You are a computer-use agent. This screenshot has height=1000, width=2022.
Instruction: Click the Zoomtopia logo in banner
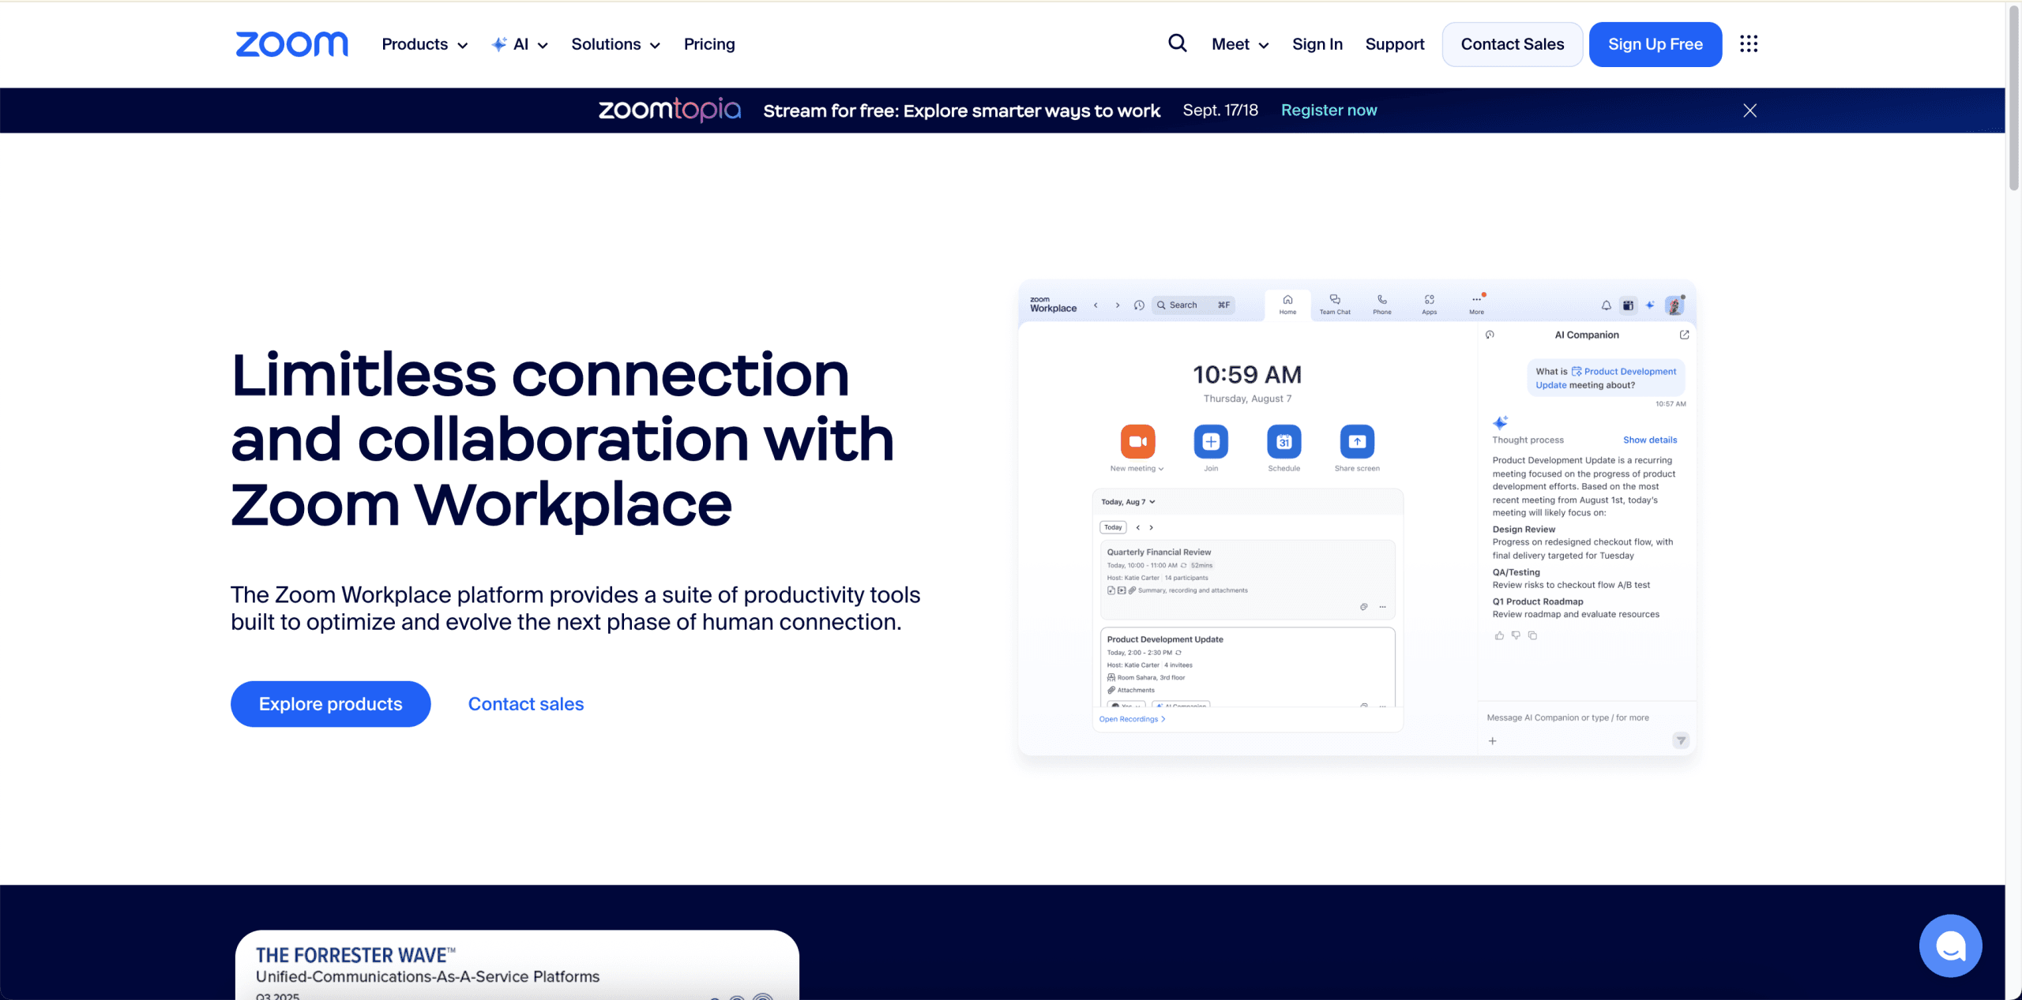(670, 110)
